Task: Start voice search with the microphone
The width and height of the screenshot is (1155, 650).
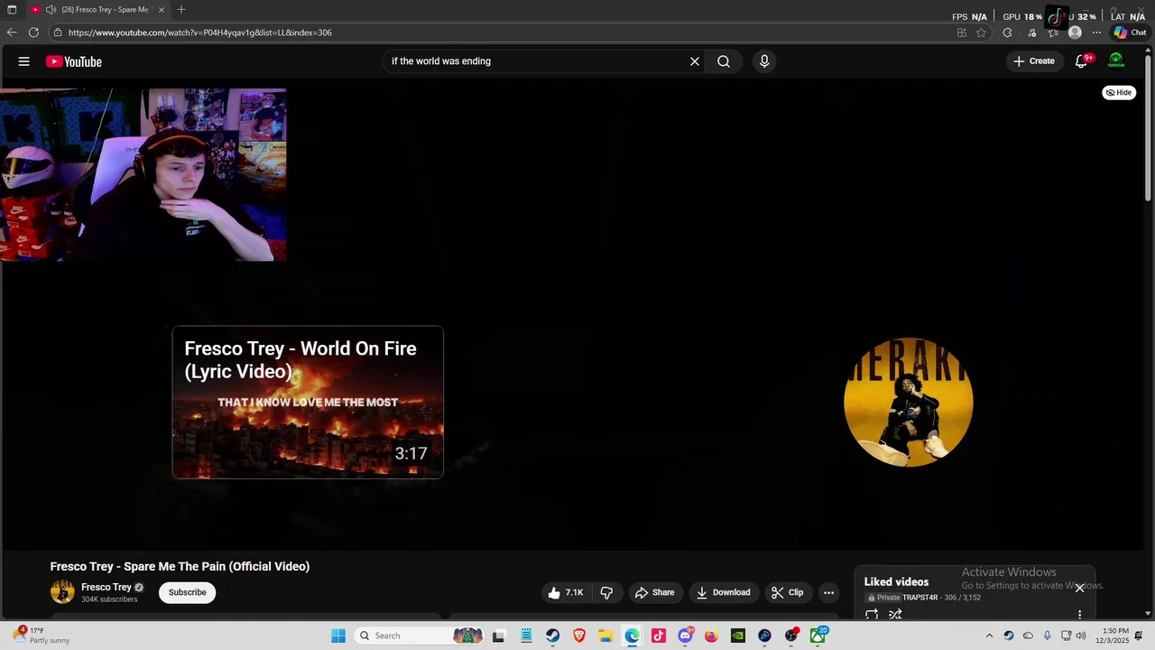Action: (764, 61)
